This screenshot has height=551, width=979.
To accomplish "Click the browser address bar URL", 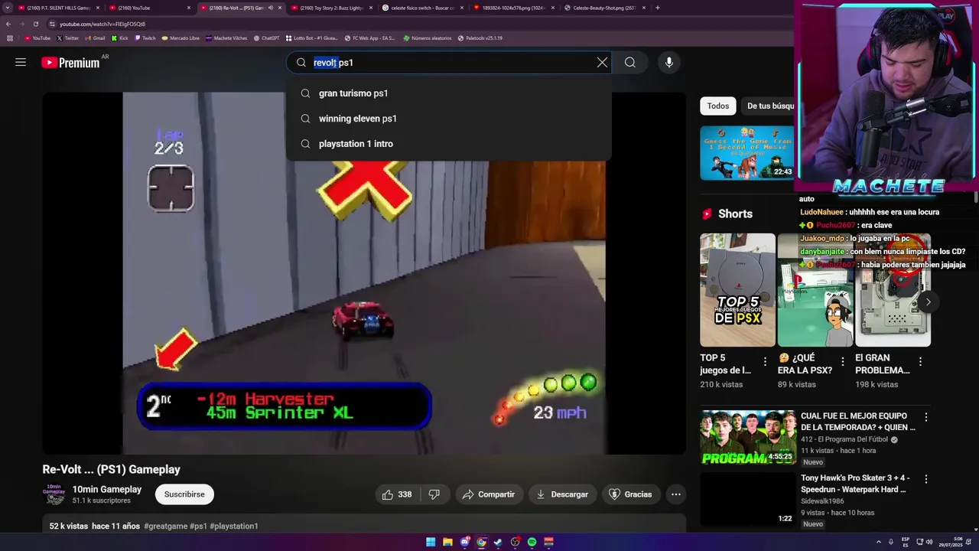I will pyautogui.click(x=102, y=24).
